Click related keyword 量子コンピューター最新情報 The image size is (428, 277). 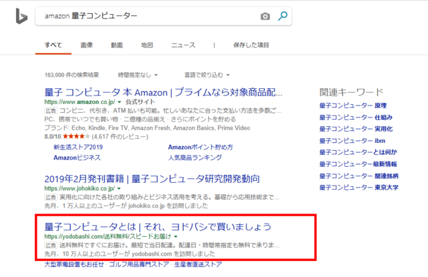pyautogui.click(x=358, y=164)
